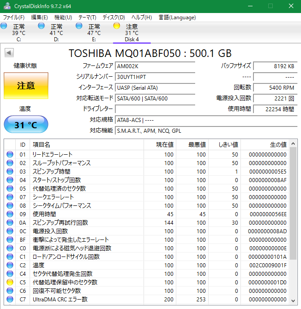
Task: Select the Disk 4 tab
Action: point(132,32)
